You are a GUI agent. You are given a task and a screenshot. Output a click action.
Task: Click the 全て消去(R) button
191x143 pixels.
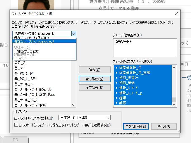tap(94, 88)
